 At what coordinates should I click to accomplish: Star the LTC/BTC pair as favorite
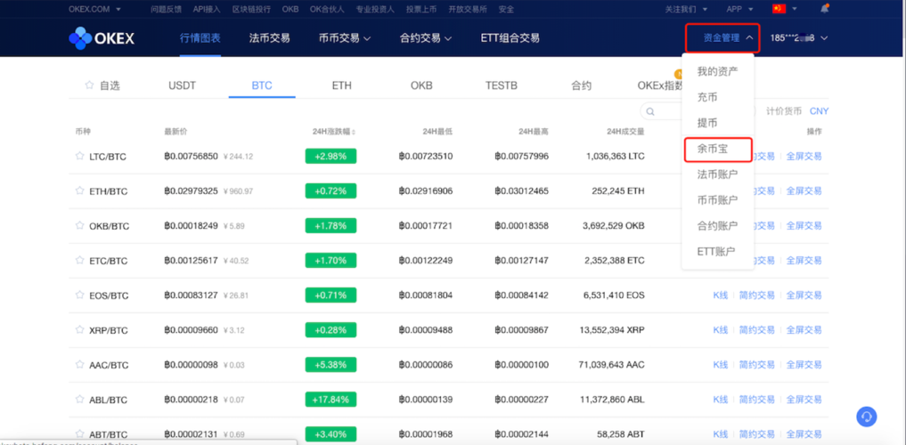click(x=80, y=156)
